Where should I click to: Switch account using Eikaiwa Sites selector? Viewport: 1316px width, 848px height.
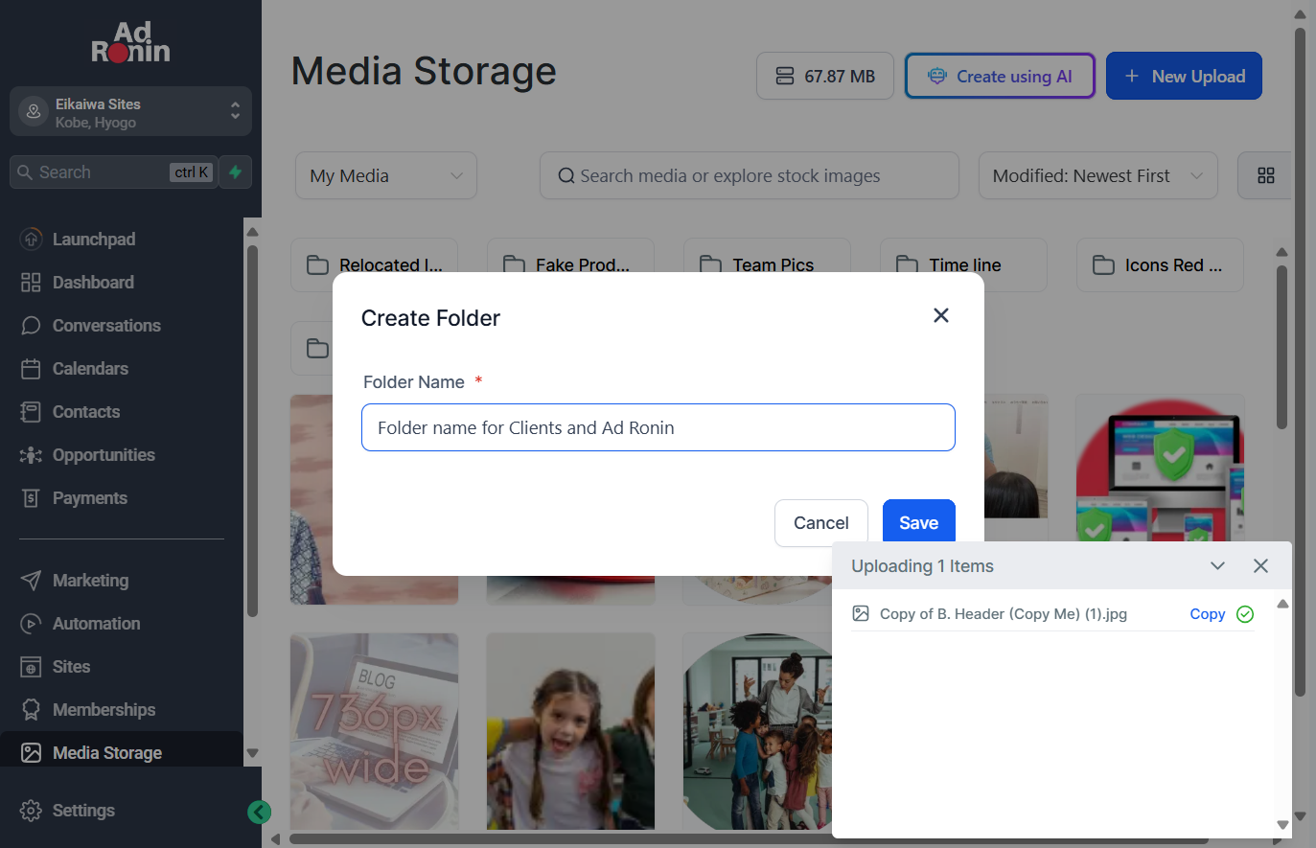pos(130,112)
